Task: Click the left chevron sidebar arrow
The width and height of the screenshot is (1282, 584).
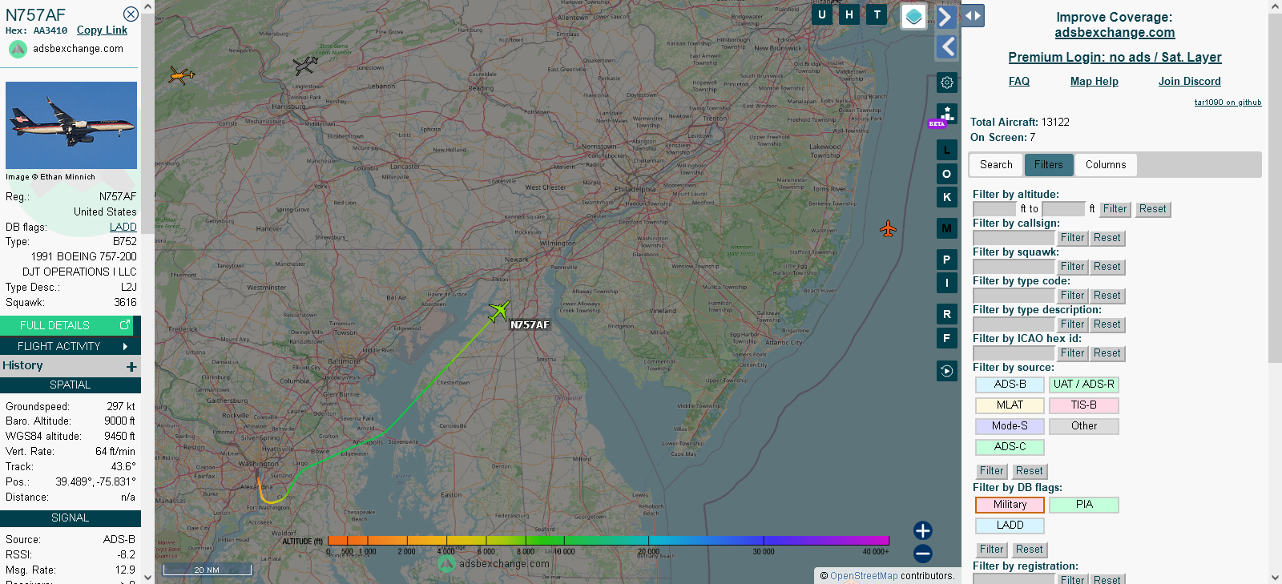Action: point(947,47)
